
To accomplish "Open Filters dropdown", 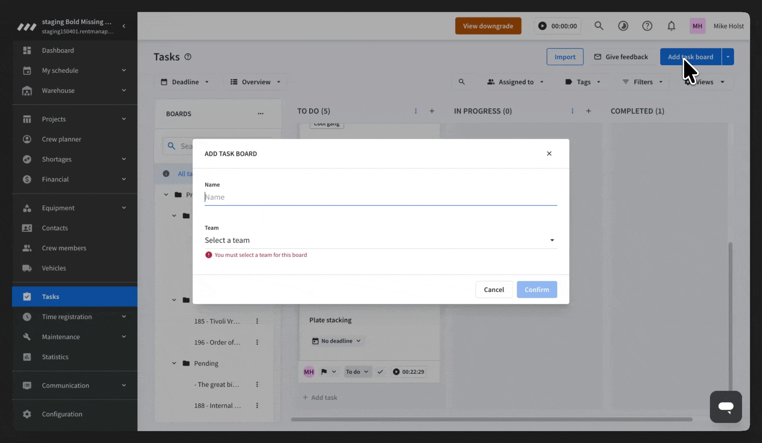I will 643,82.
